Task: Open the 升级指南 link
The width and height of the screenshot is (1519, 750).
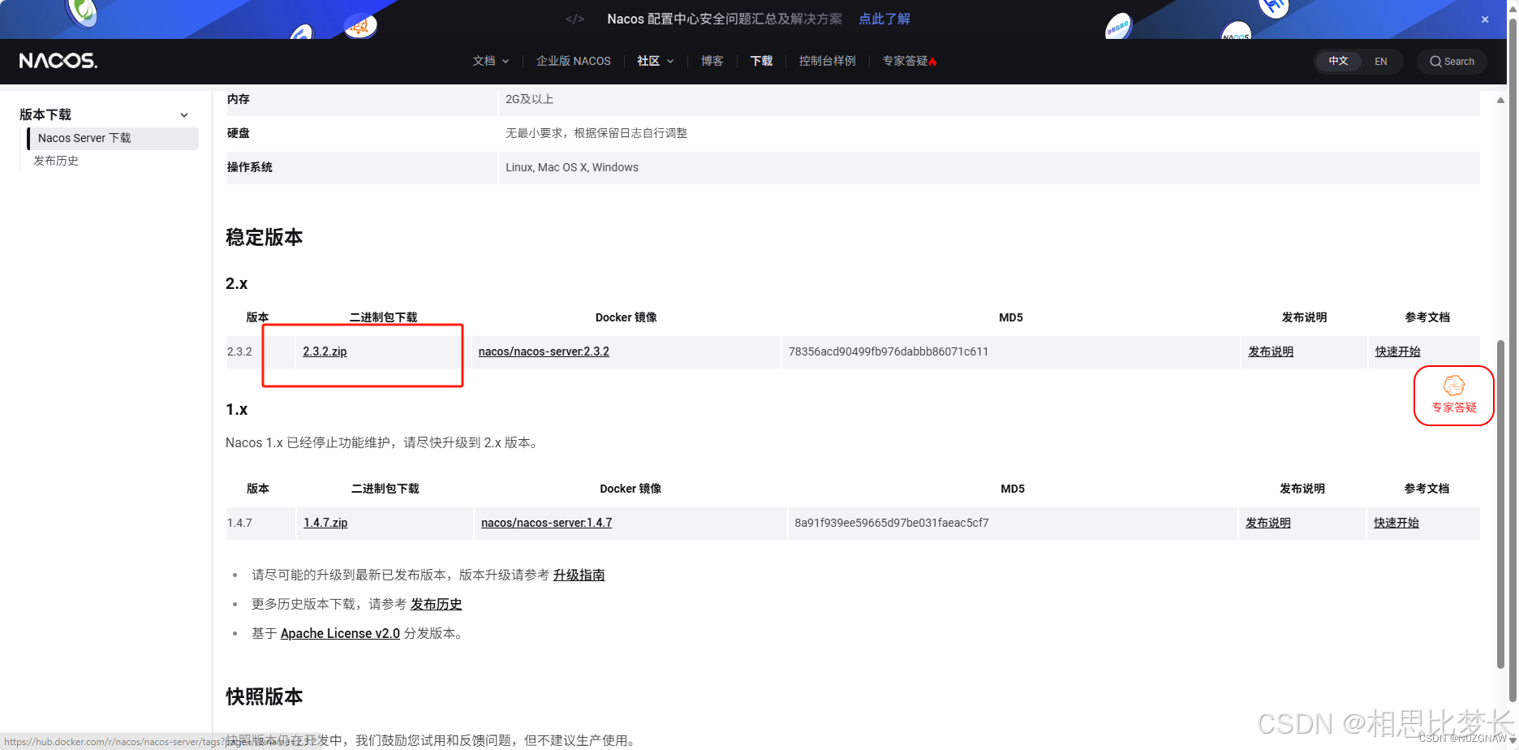Action: [x=579, y=575]
